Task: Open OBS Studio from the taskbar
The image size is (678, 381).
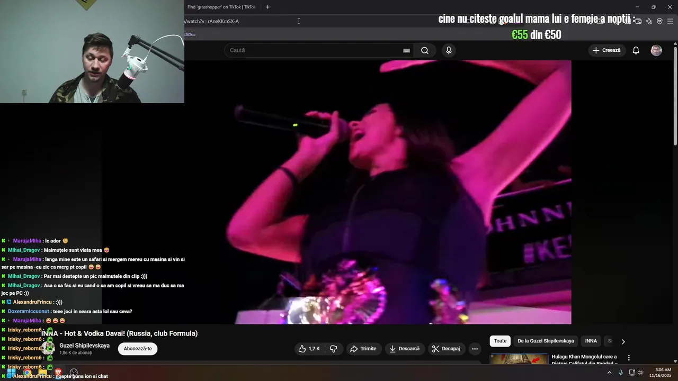Action: coord(74,373)
